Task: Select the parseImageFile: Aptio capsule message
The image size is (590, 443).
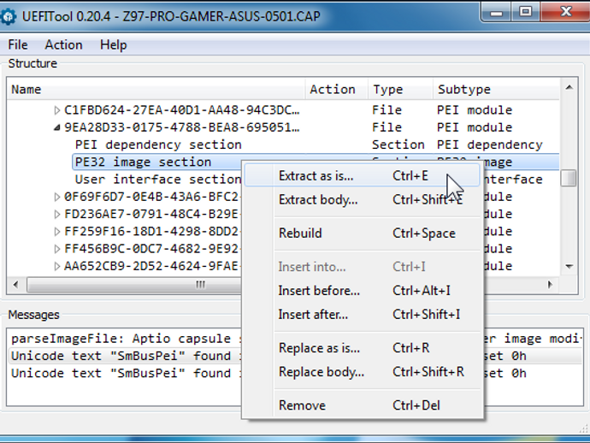Action: point(295,339)
